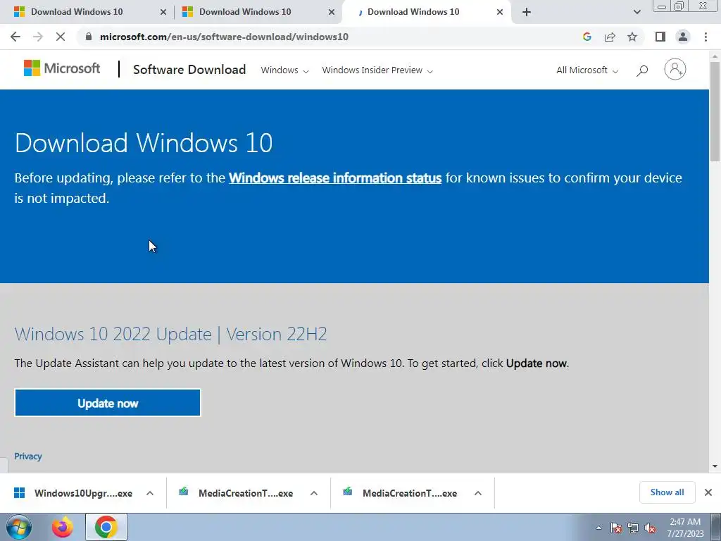Open the Privacy link
Viewport: 721px width, 541px height.
[28, 456]
